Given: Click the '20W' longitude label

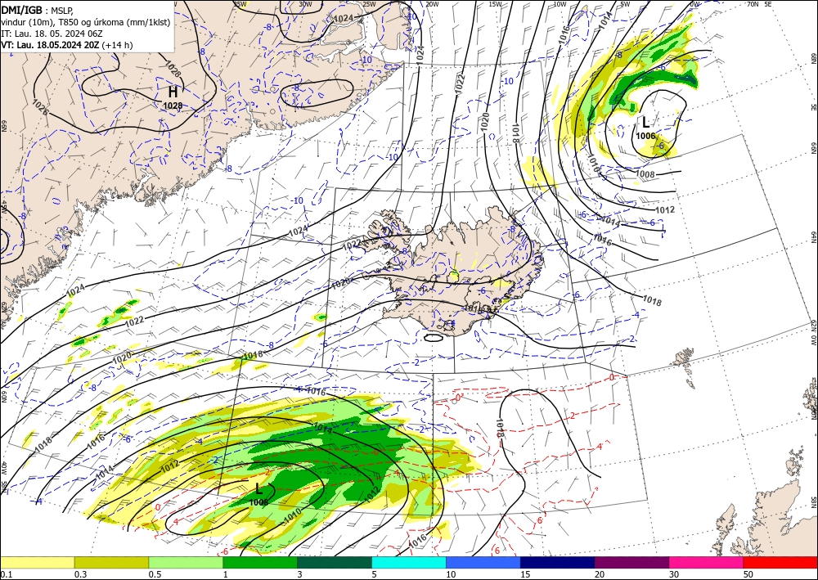Looking at the screenshot, I should (x=432, y=3).
